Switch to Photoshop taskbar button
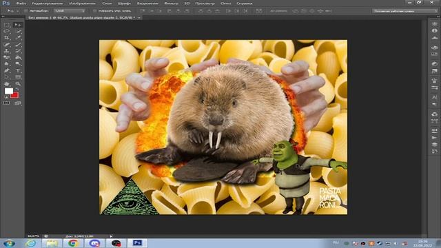 pyautogui.click(x=138, y=243)
